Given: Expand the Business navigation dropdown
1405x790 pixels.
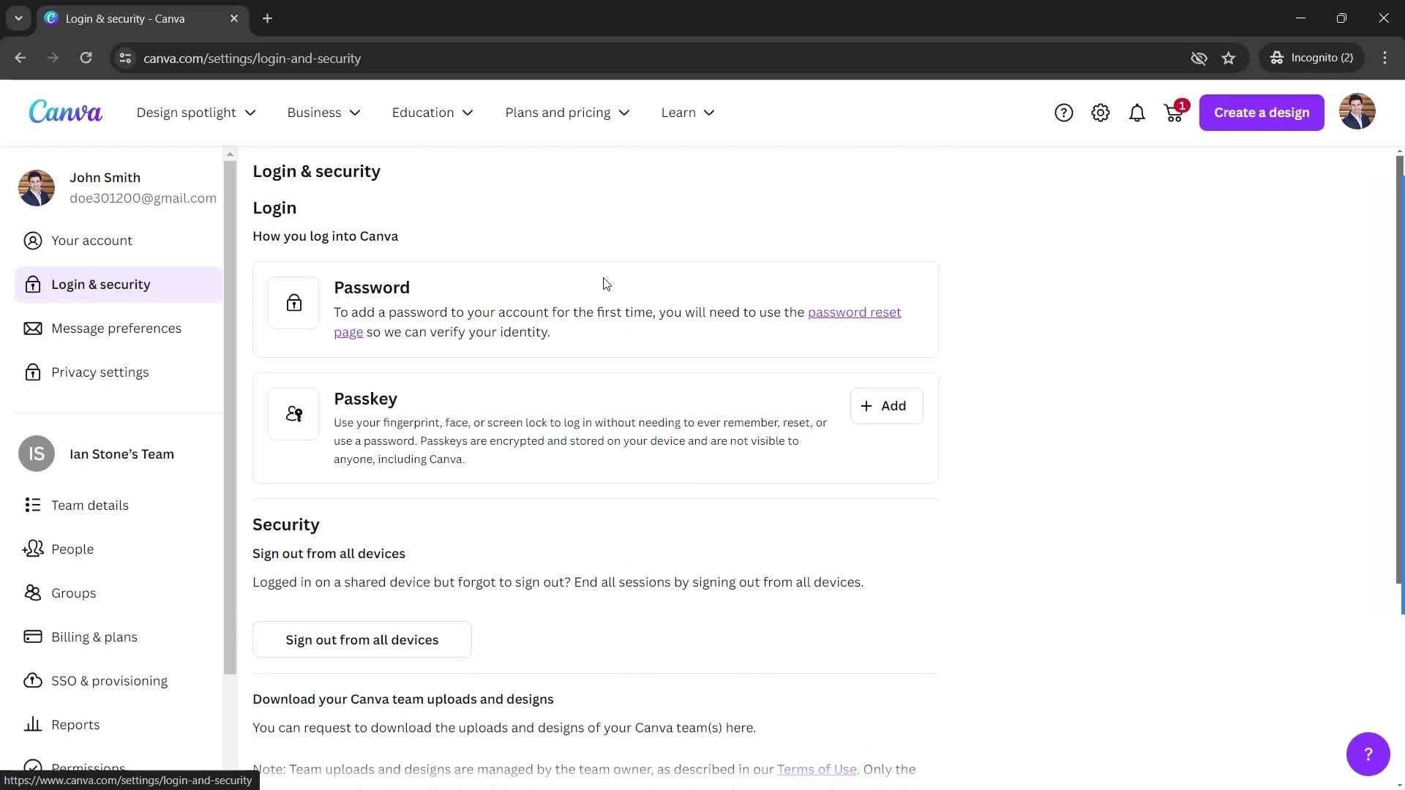Looking at the screenshot, I should 322,112.
